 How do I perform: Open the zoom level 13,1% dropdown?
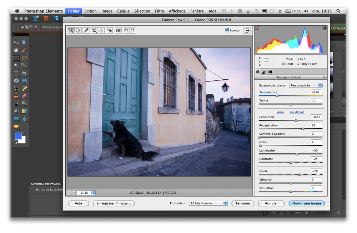pos(93,193)
